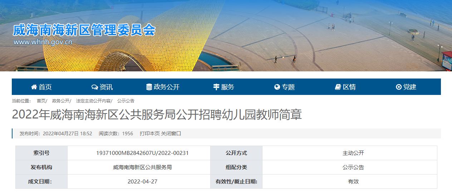Click the index number 19371000MB2842607U/2022-00231 cell
The image size is (452, 192).
coord(139,153)
